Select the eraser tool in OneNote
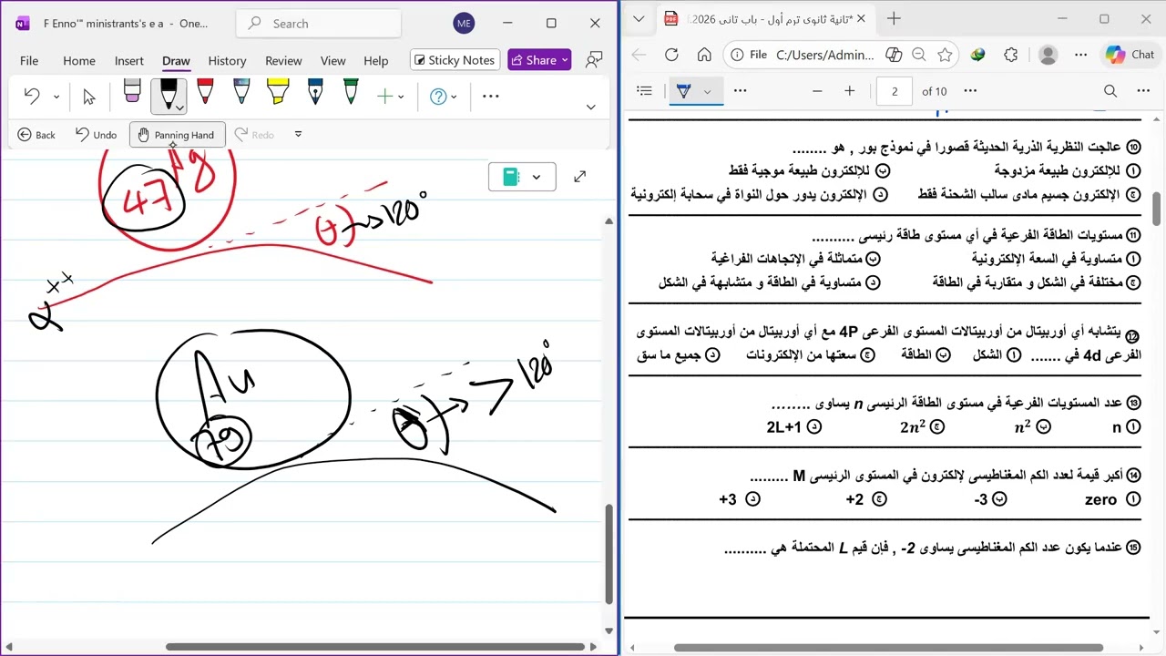The width and height of the screenshot is (1166, 656). (x=132, y=91)
